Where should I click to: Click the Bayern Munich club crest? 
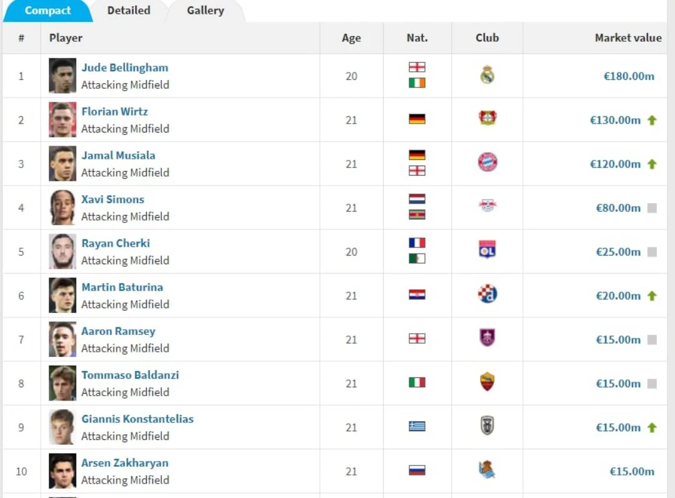click(x=487, y=162)
